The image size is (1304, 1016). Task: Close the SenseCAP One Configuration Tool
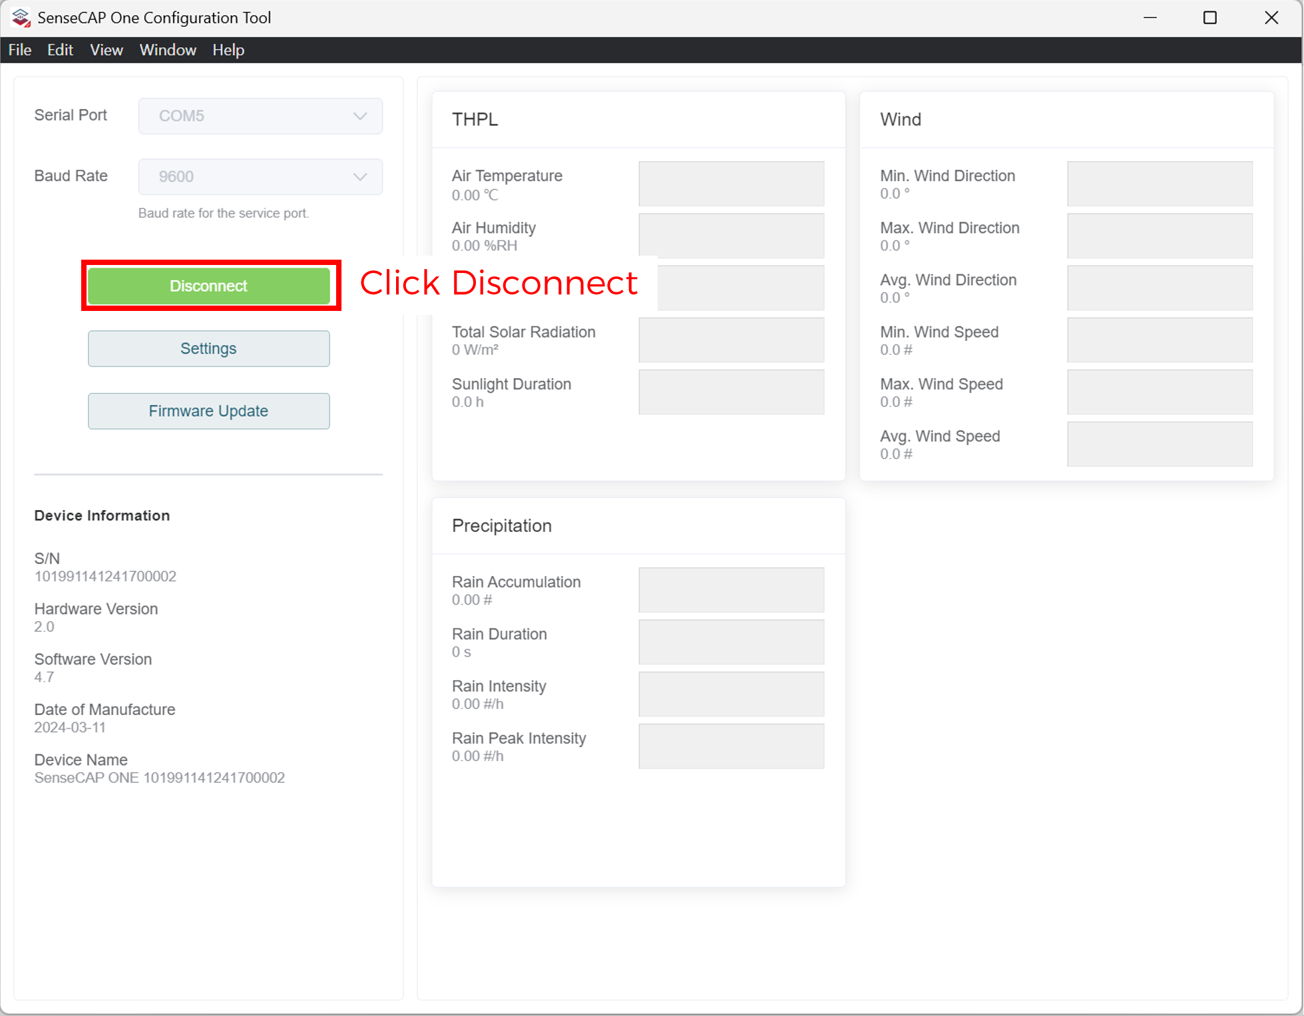pos(1271,18)
